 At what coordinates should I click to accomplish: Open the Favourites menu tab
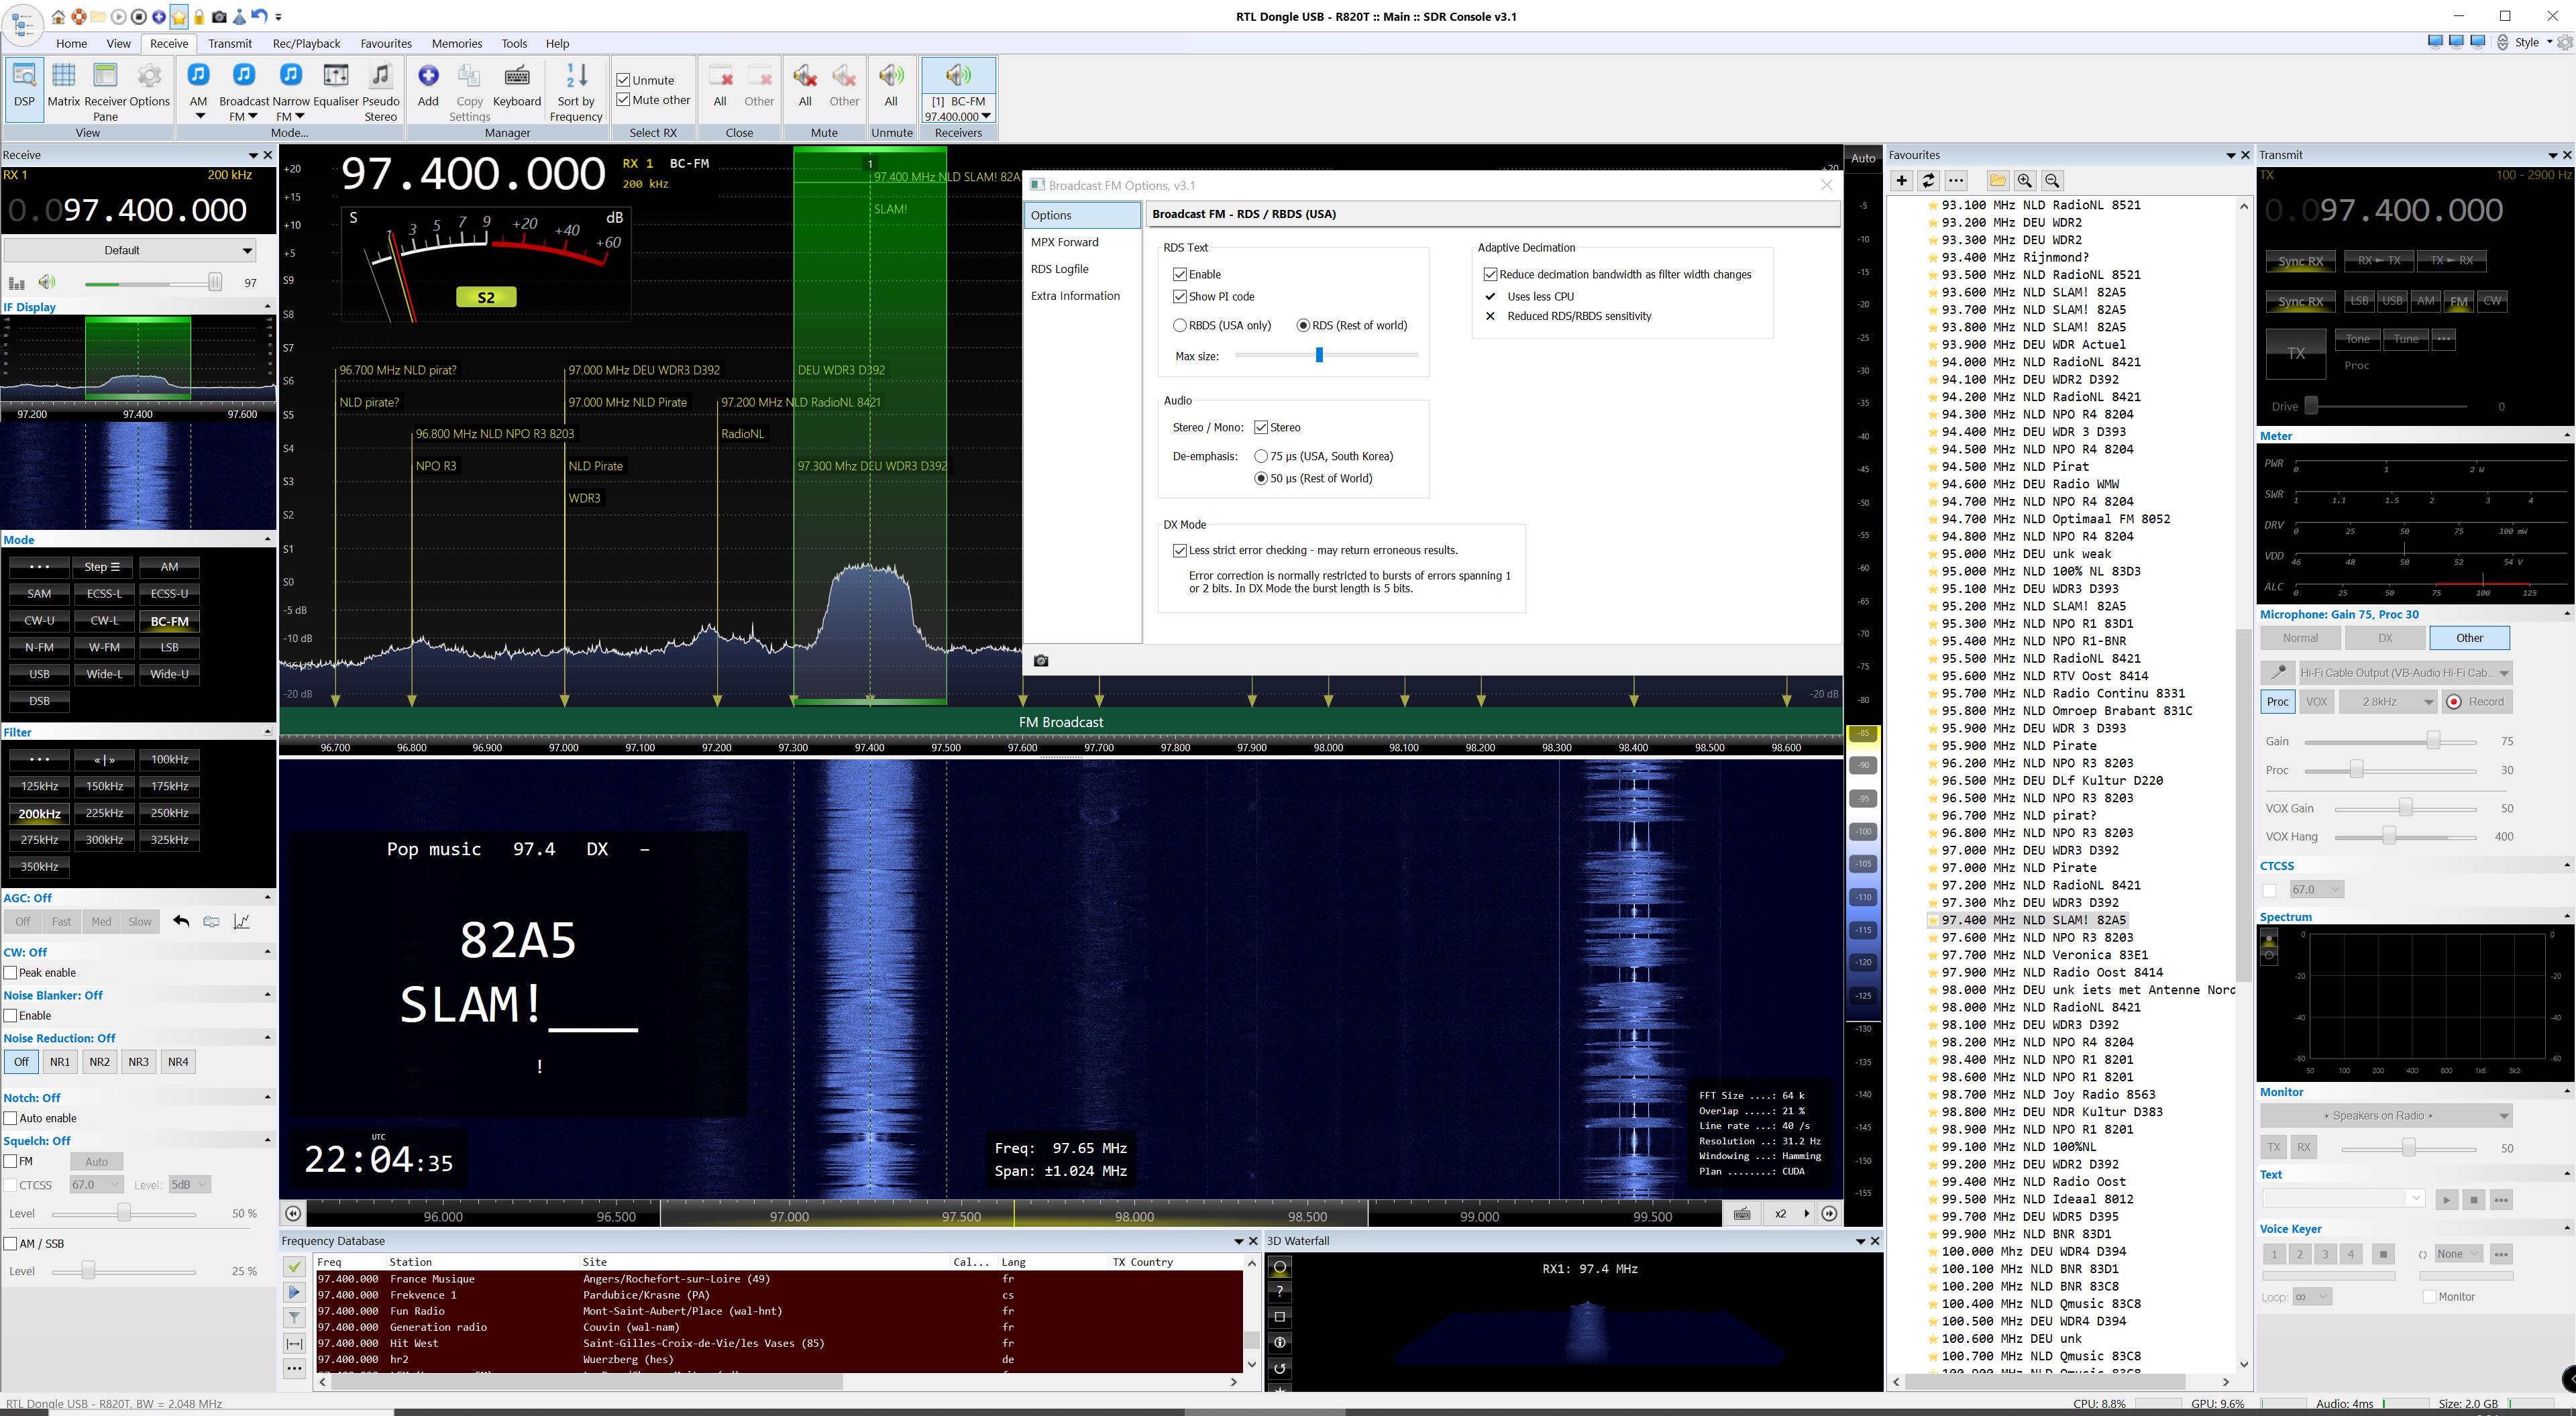click(x=385, y=44)
